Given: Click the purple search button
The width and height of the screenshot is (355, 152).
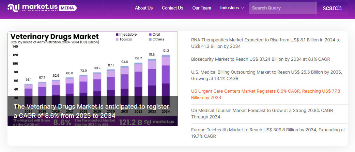Looking at the screenshot, I should click(x=332, y=8).
